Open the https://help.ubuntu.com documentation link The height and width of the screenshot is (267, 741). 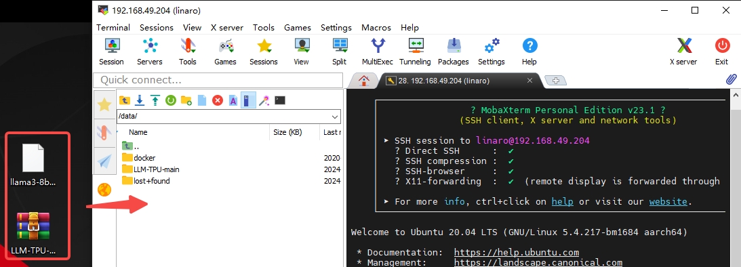point(517,252)
